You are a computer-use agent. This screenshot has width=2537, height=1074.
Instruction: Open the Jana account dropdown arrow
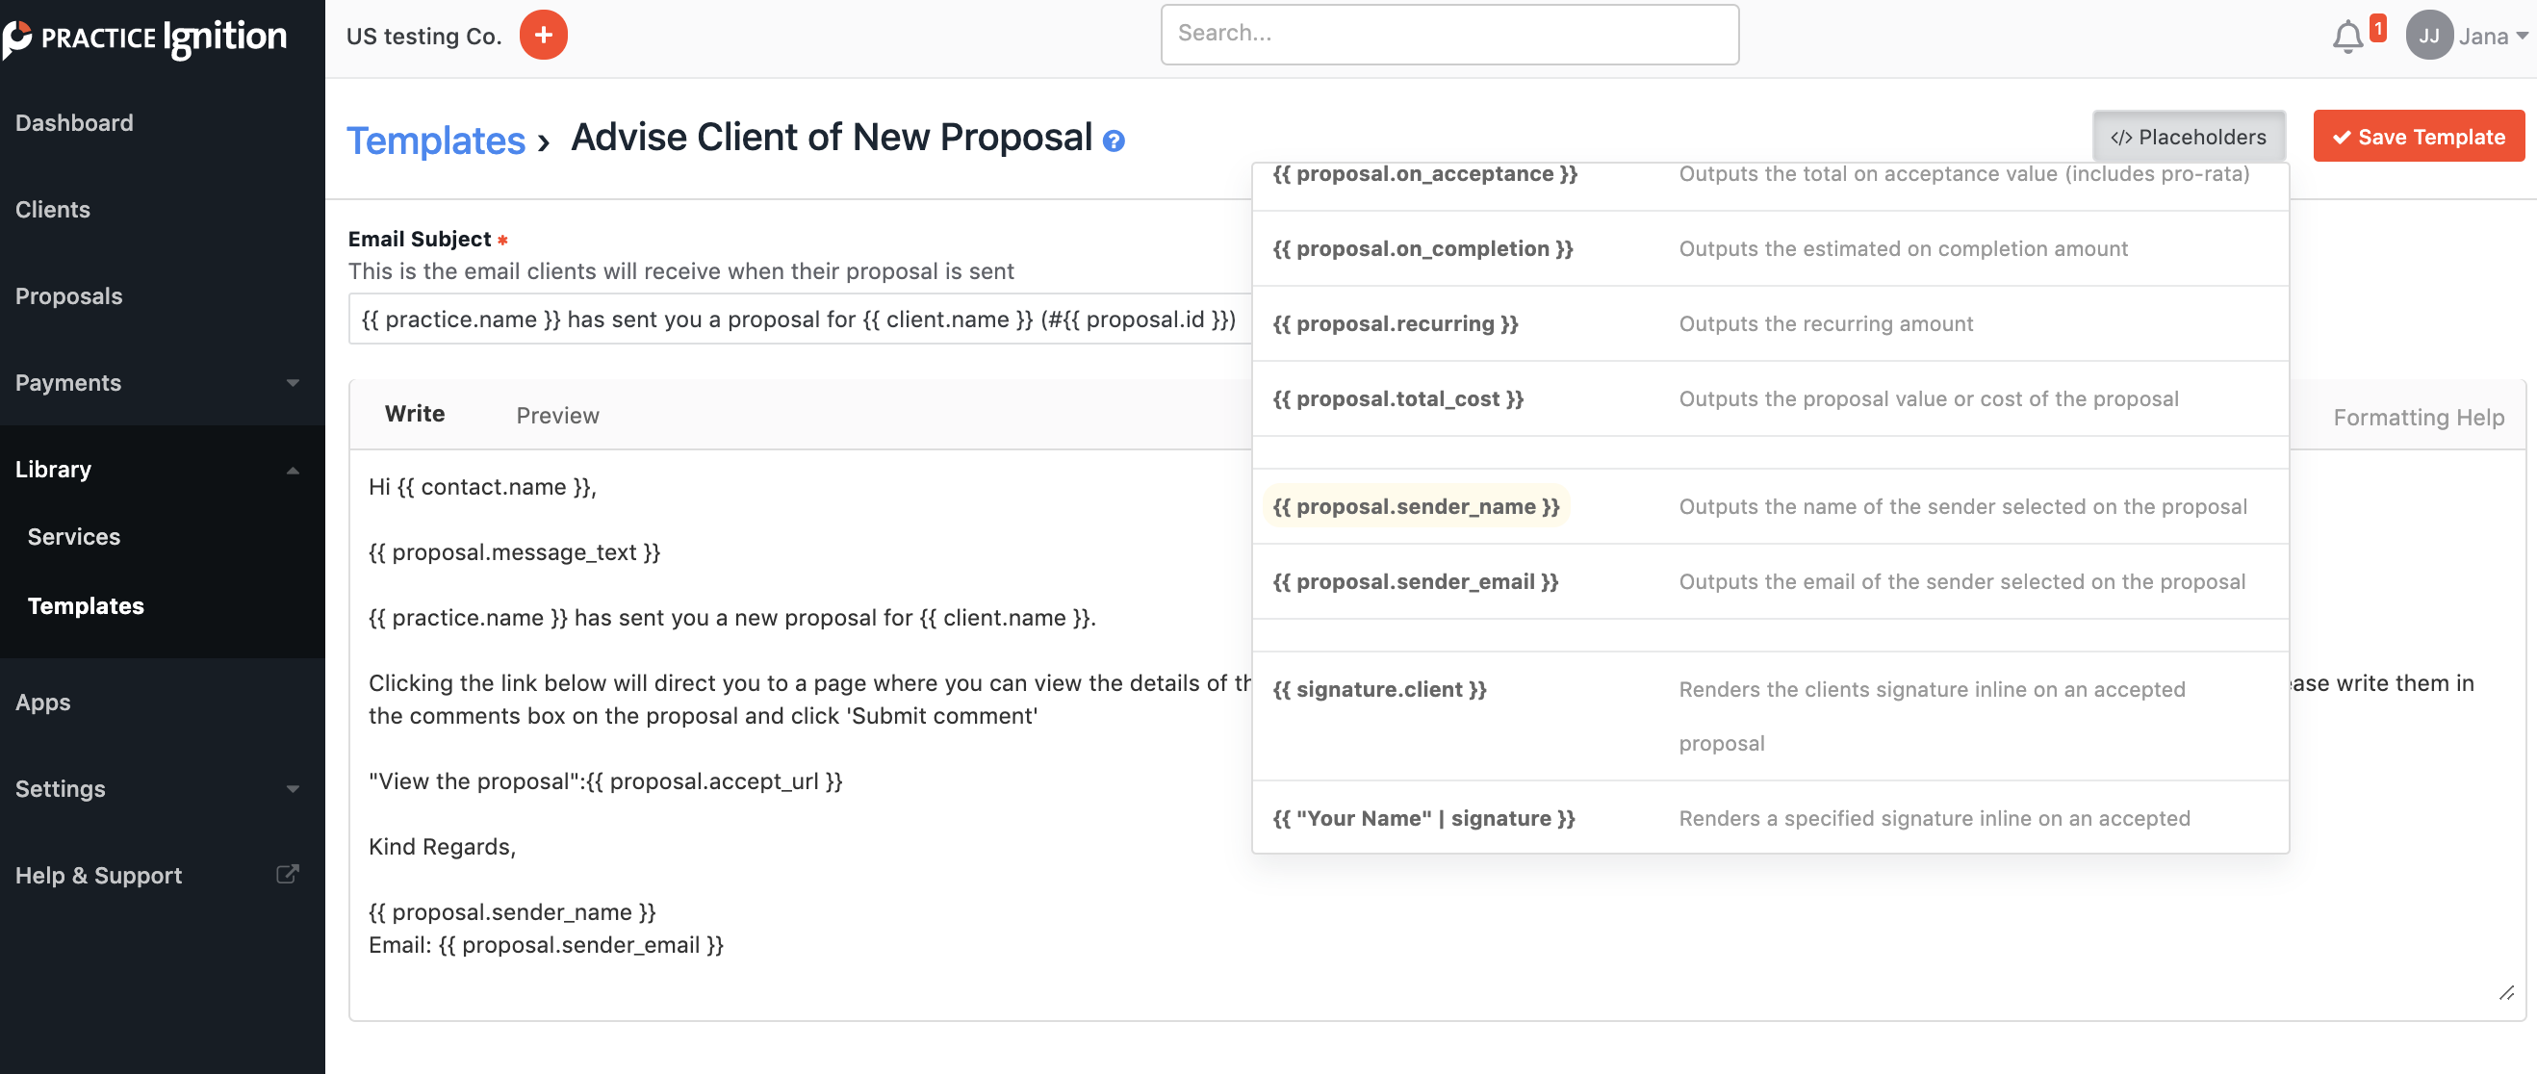pyautogui.click(x=2522, y=37)
